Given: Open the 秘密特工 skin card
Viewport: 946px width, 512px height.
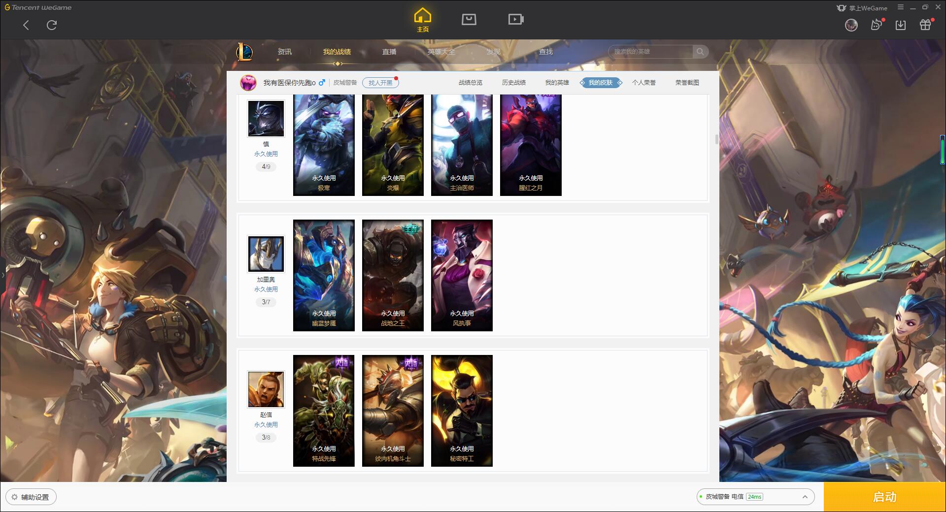Looking at the screenshot, I should (462, 411).
